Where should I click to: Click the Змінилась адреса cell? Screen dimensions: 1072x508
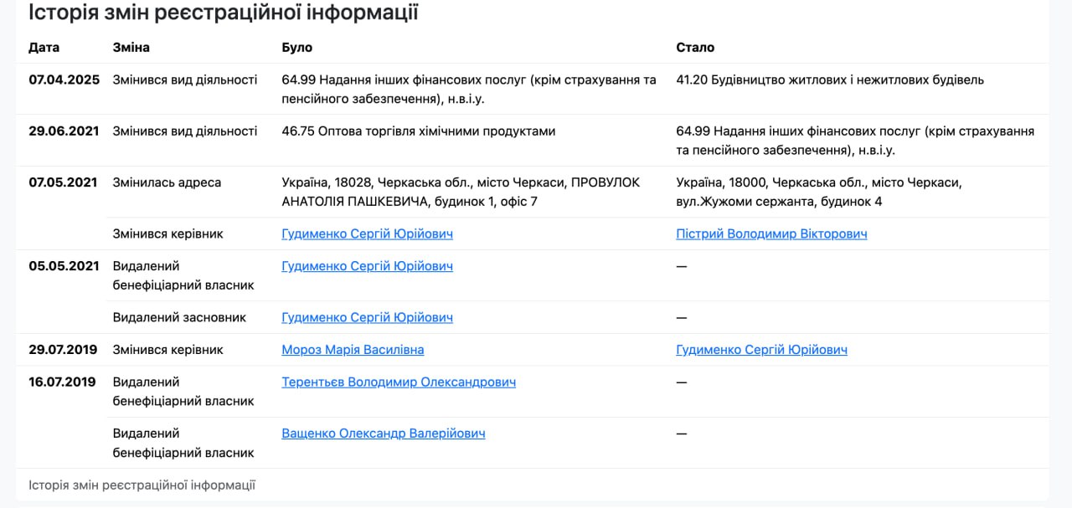pos(167,182)
